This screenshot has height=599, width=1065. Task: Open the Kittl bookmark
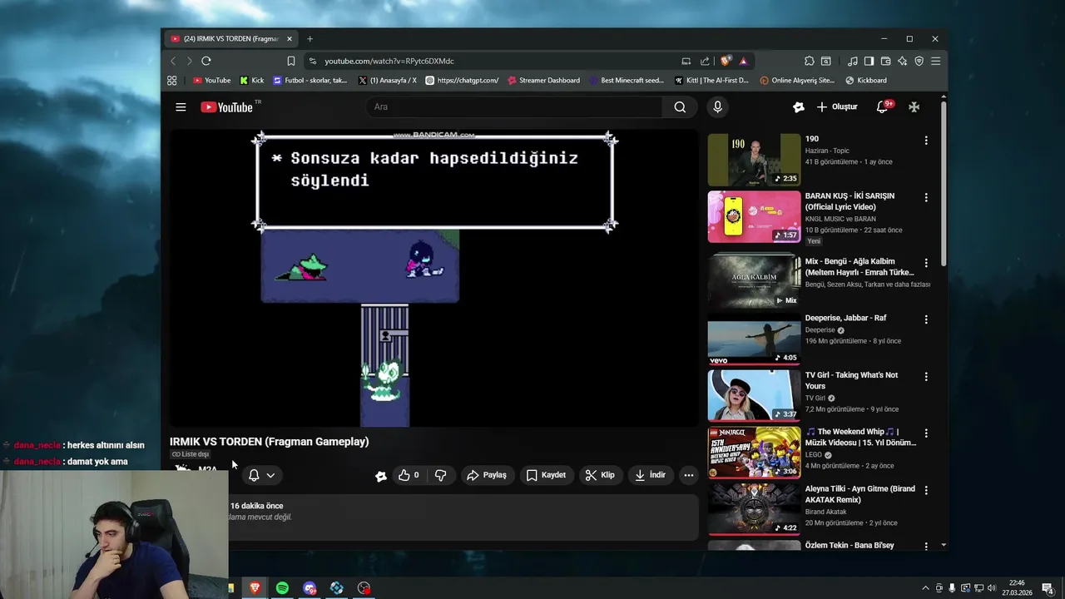711,81
